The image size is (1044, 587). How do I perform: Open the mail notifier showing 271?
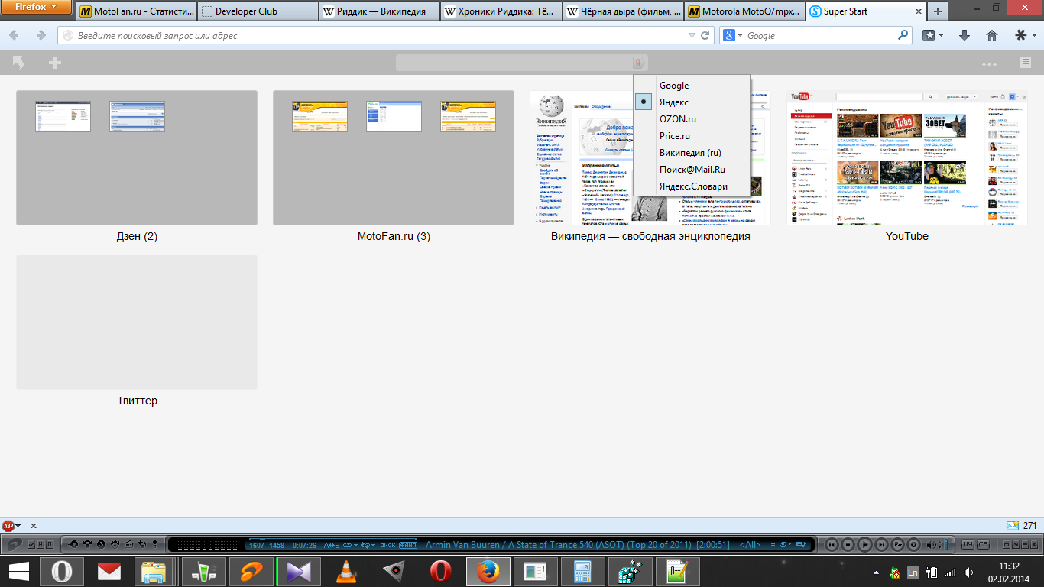pos(1021,526)
